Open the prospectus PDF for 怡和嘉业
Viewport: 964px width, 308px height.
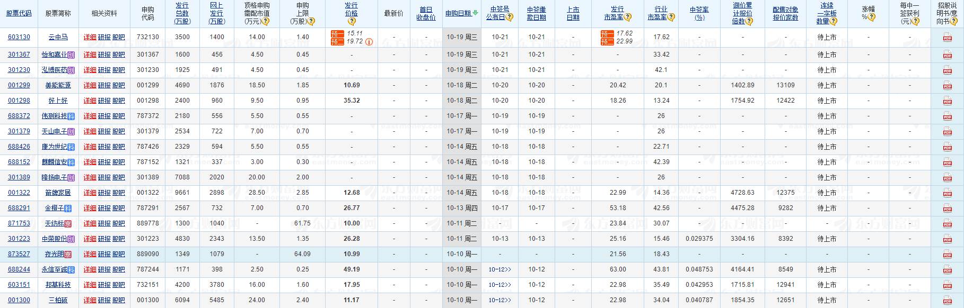tap(947, 55)
